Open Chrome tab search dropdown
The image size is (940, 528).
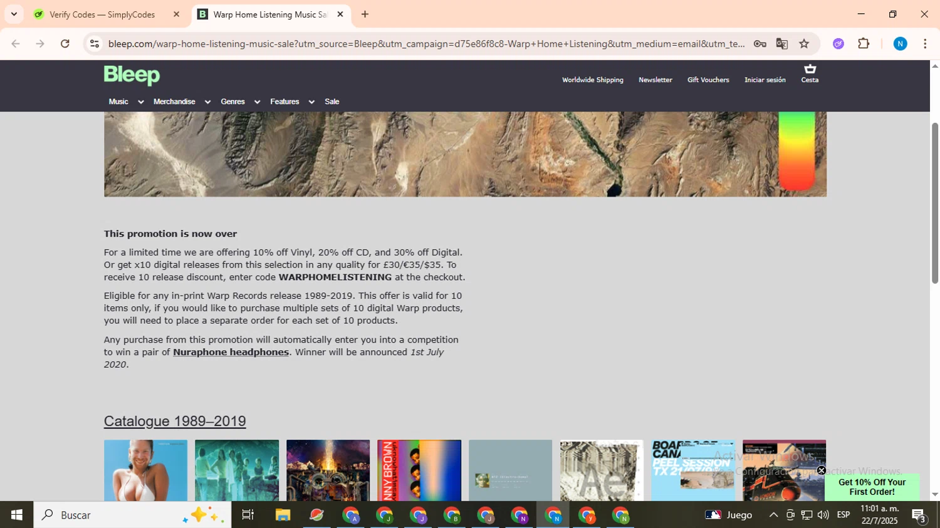click(14, 14)
